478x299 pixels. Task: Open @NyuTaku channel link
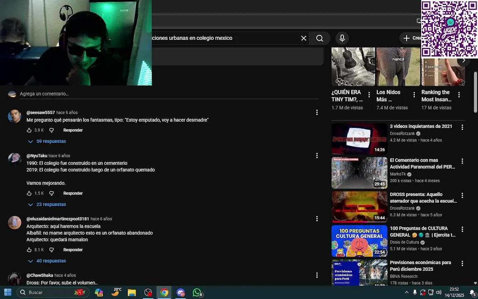(37, 156)
